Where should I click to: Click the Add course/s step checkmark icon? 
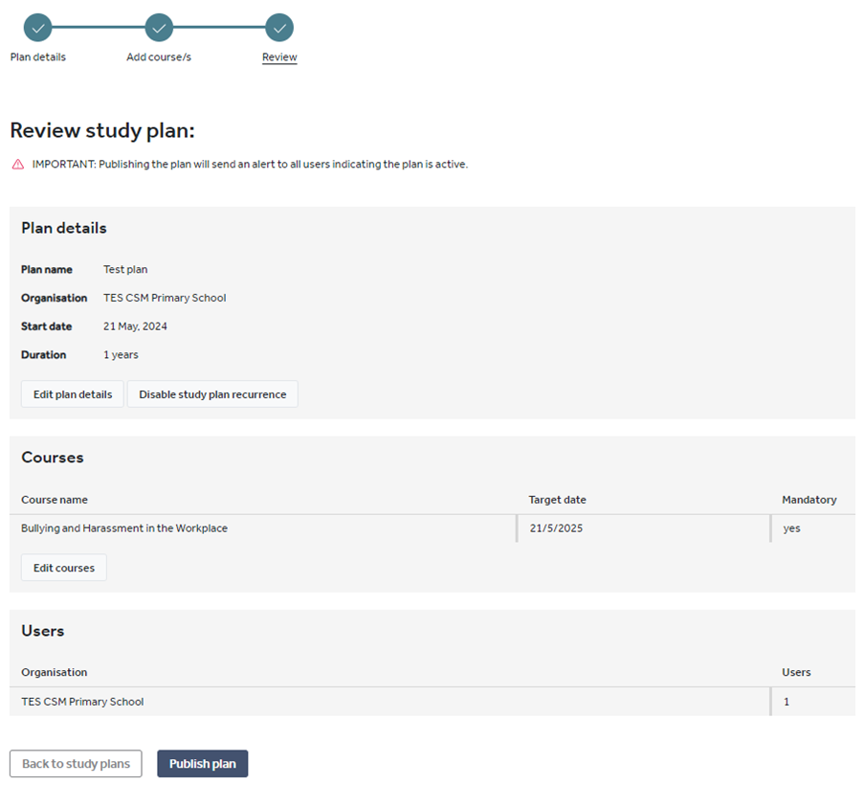[159, 28]
